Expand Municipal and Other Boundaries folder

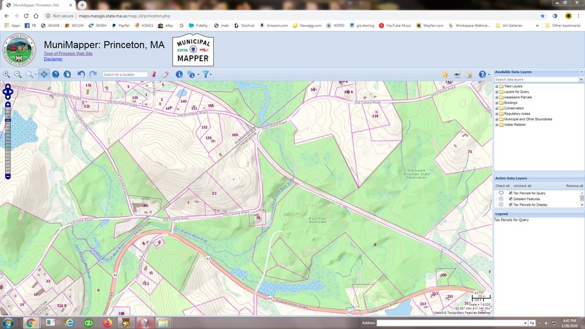coord(496,119)
